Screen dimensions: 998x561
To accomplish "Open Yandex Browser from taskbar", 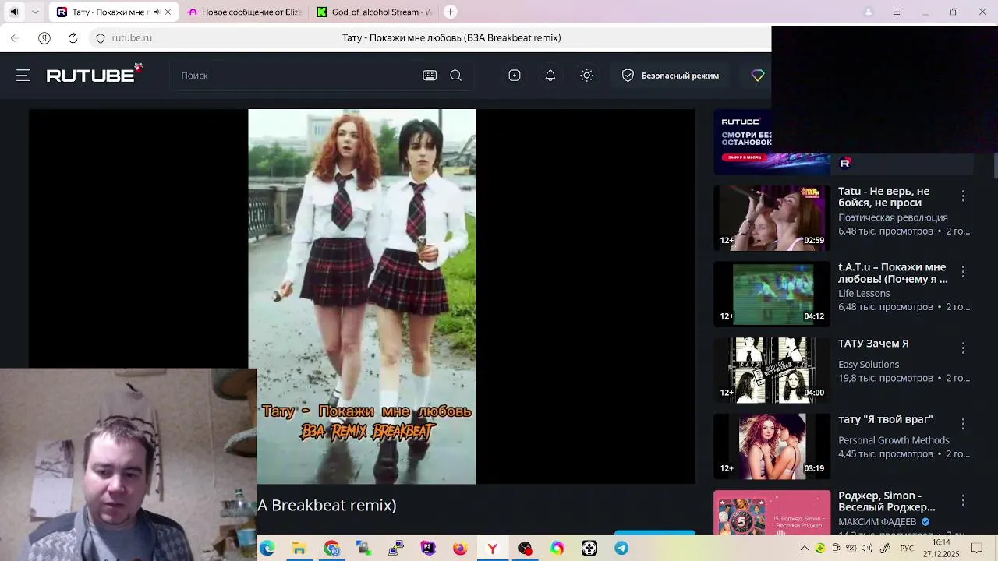I will tap(492, 549).
